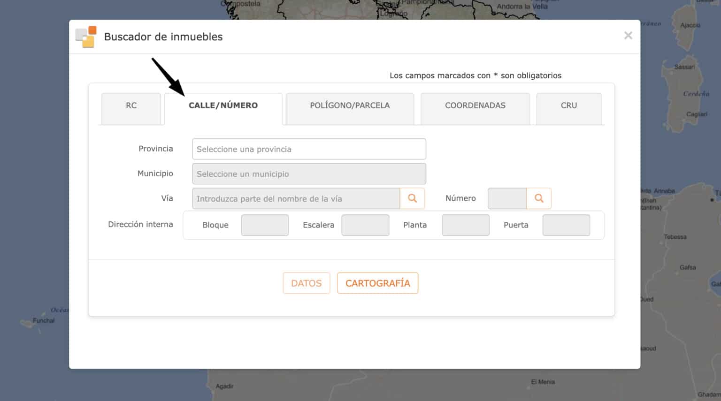
Task: Click the Vía search magnifier icon
Action: (x=412, y=198)
